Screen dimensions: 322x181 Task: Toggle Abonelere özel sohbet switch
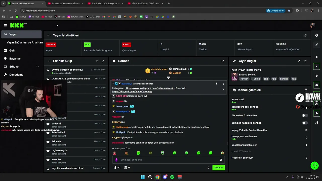305,116
